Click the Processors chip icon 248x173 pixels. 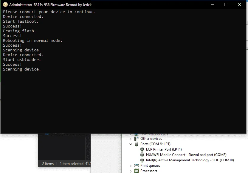click(136, 171)
